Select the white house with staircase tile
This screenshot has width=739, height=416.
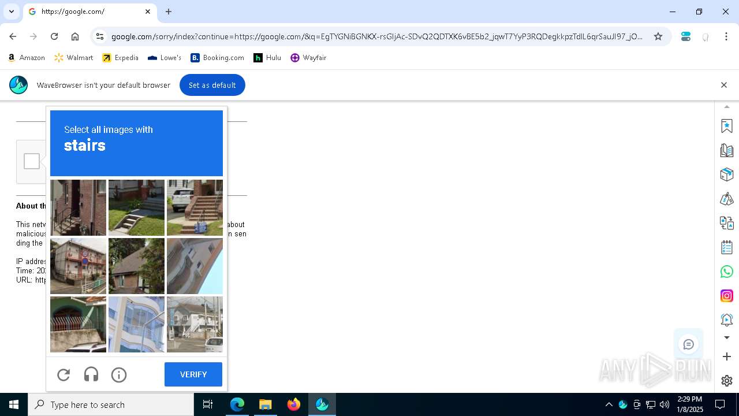click(x=195, y=324)
